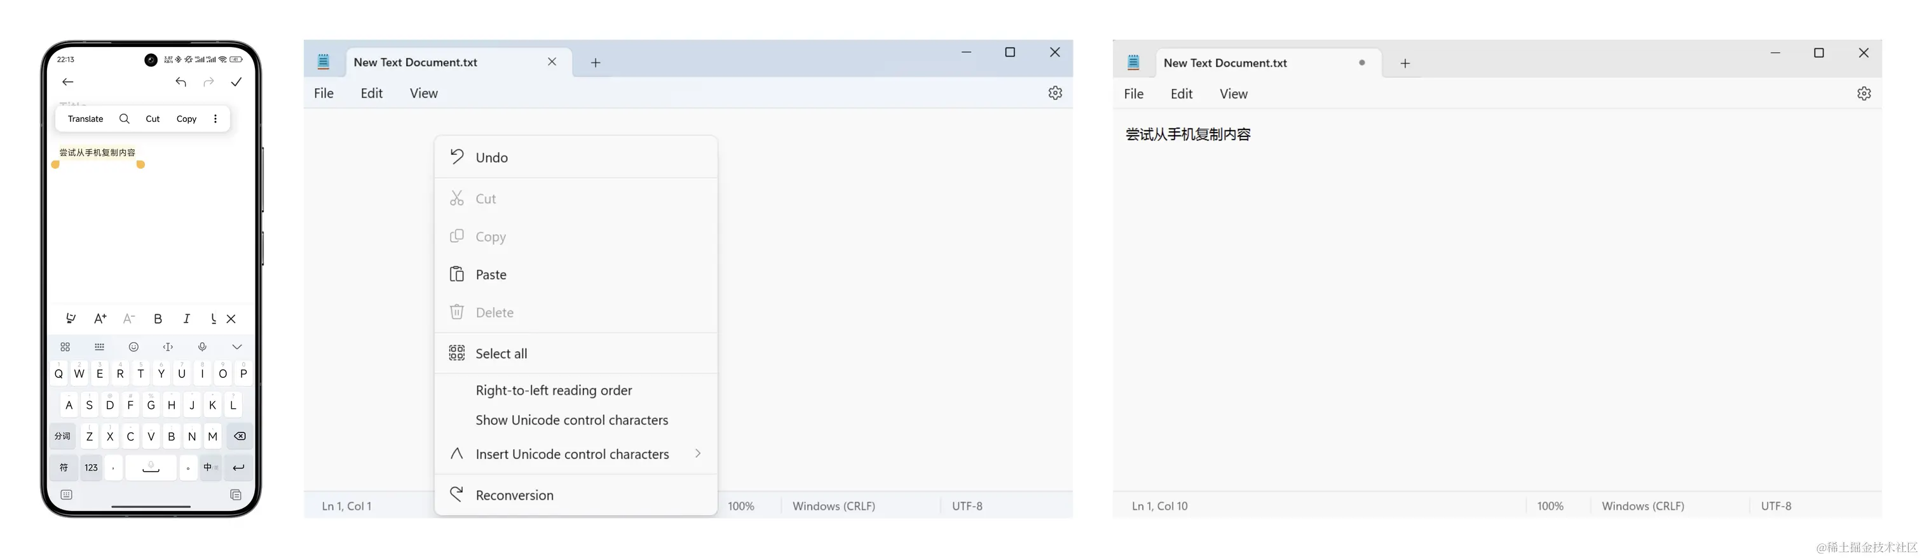Viewport: 1922px width, 558px height.
Task: Tap the redo arrow on the phone
Action: point(209,82)
